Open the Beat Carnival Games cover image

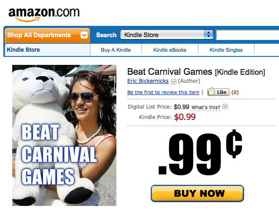point(64,135)
